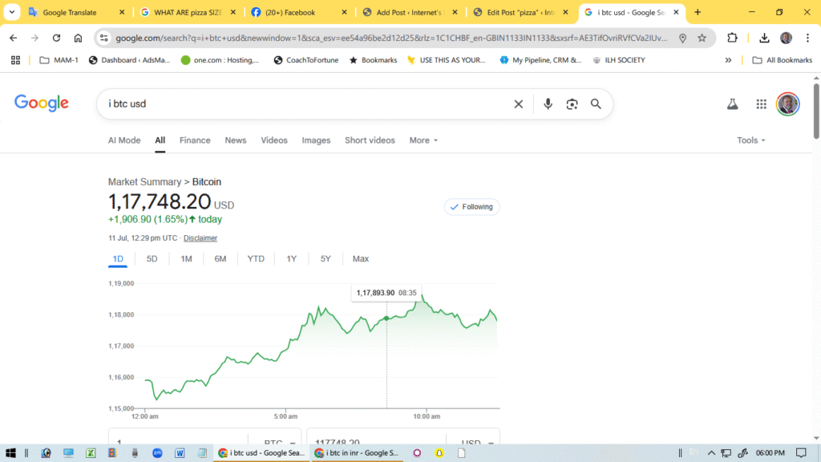
Task: View site information in address bar
Action: point(103,38)
